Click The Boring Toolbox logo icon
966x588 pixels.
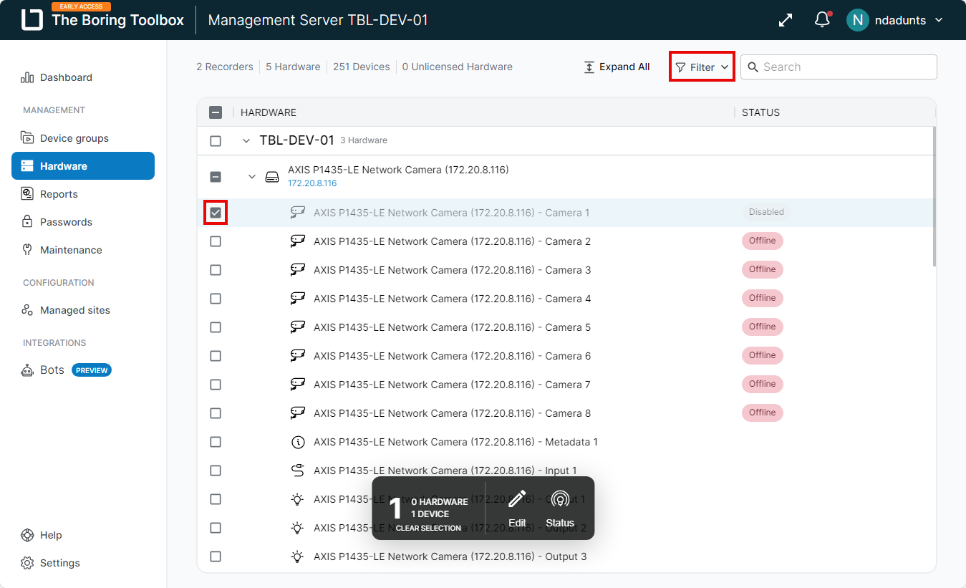pos(32,20)
